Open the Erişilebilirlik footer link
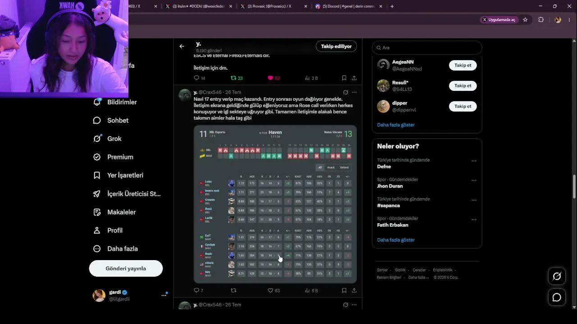Image resolution: width=577 pixels, height=324 pixels. pyautogui.click(x=443, y=270)
